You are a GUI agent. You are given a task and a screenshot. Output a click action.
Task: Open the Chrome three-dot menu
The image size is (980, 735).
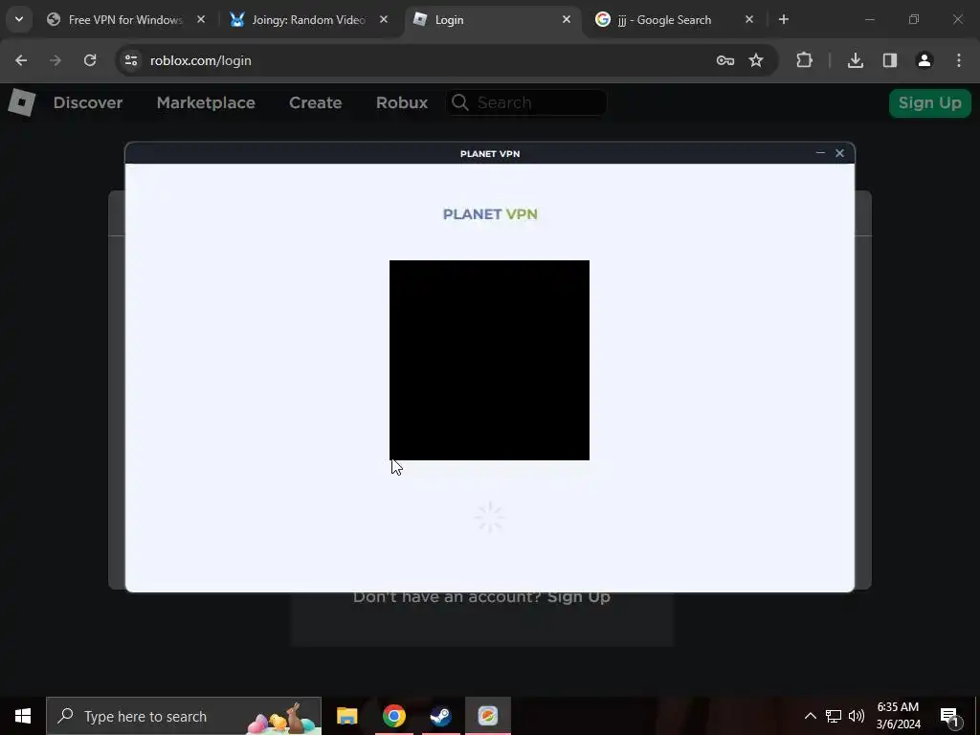coord(959,60)
